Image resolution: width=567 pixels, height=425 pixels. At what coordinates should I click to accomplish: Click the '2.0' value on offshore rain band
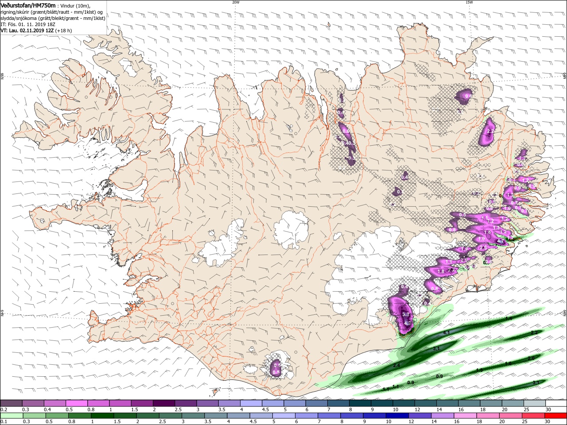pos(531,358)
